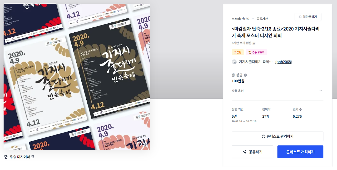Toggle the 북마크하기 bookmark button
Viewport: 337px width, 170px height.
pyautogui.click(x=308, y=17)
